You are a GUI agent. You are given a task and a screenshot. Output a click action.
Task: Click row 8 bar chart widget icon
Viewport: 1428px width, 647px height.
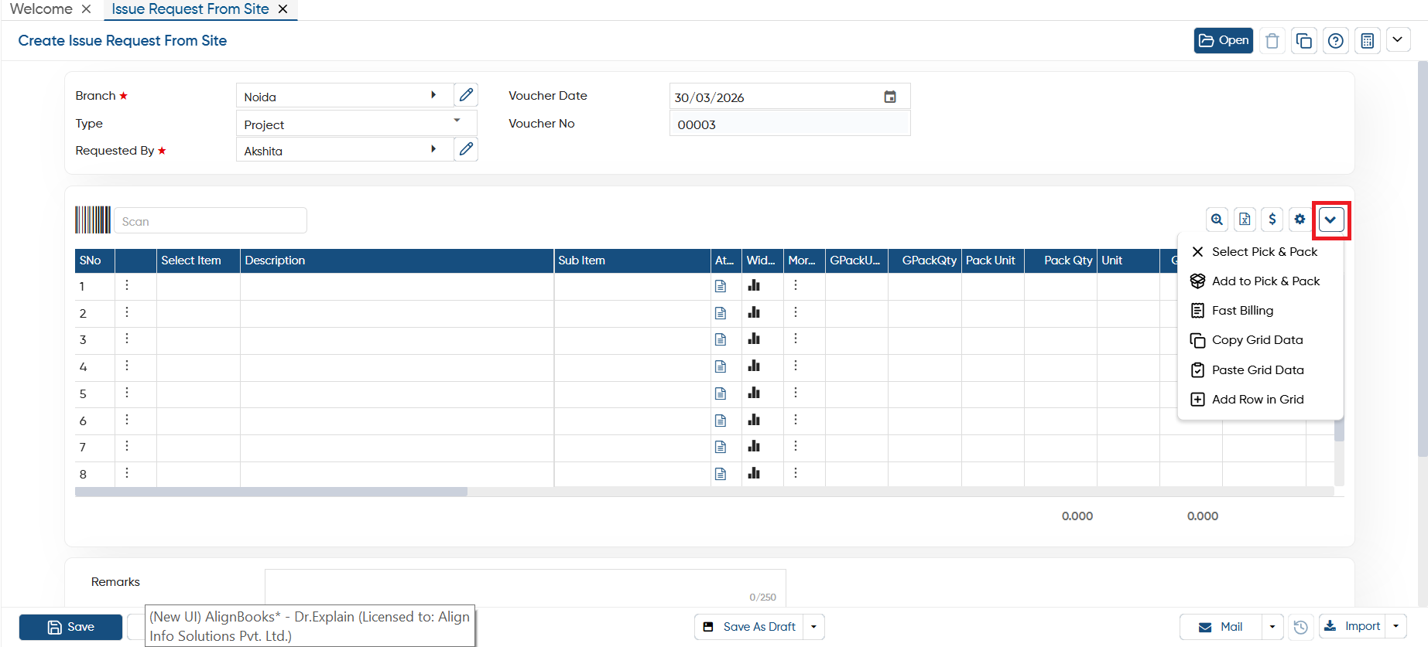754,473
